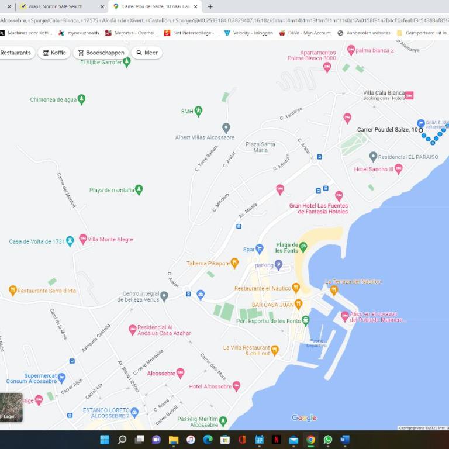The image size is (449, 449).
Task: Open Villa Cala Blanca hotel pin
Action: [409, 95]
